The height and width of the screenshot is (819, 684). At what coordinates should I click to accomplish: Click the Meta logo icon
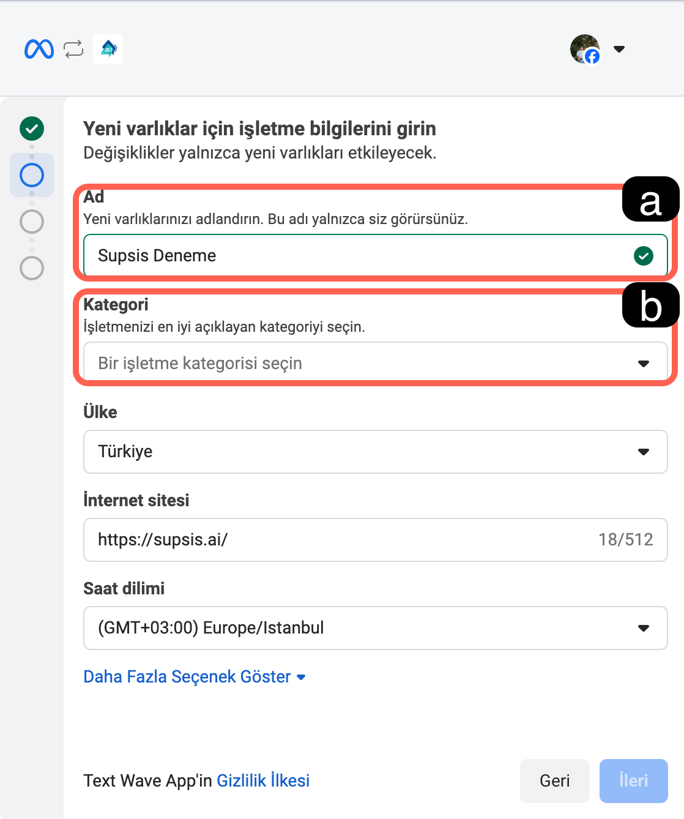point(39,49)
